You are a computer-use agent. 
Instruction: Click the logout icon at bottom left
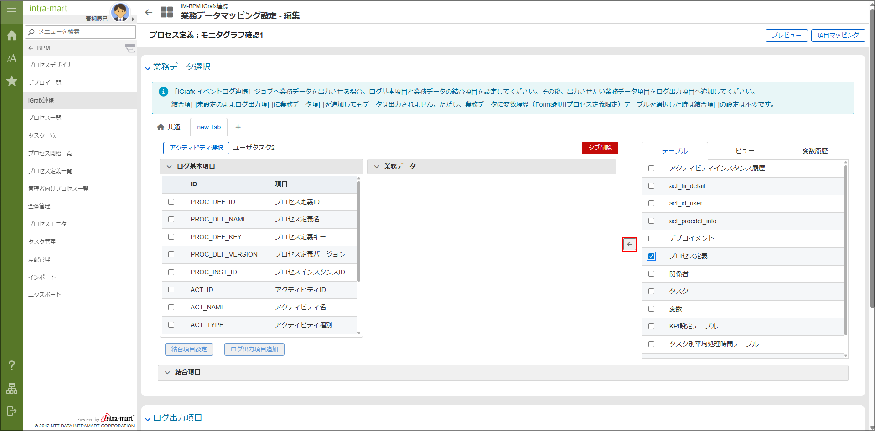[12, 411]
